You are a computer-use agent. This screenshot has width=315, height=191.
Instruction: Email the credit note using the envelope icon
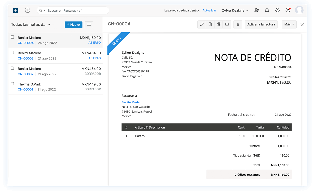227,24
